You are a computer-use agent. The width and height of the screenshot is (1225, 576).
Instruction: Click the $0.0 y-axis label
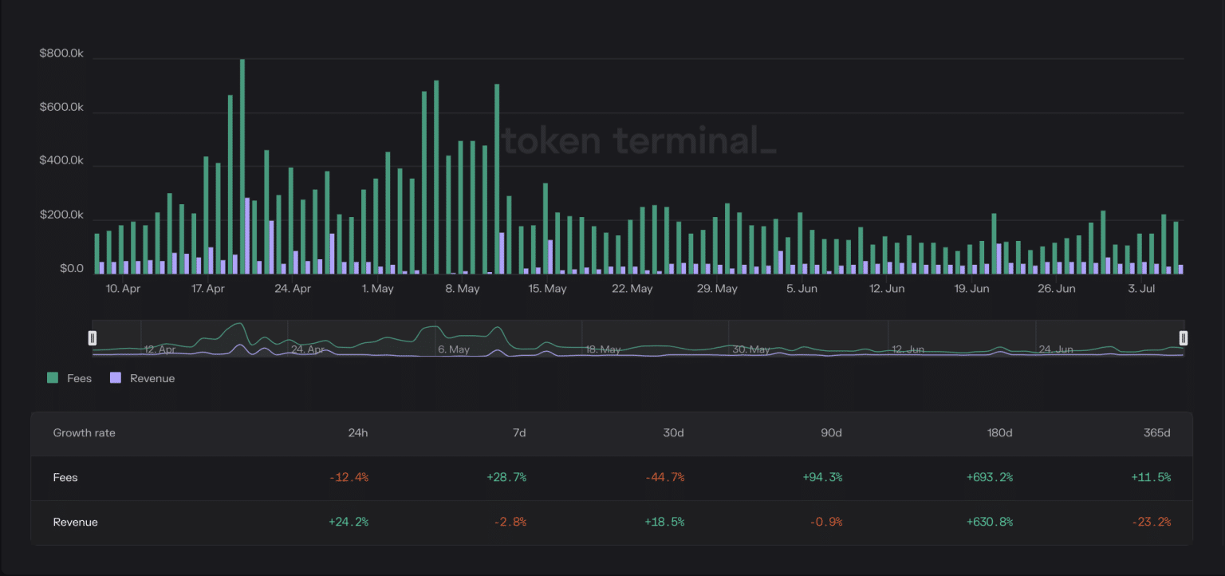coord(72,270)
